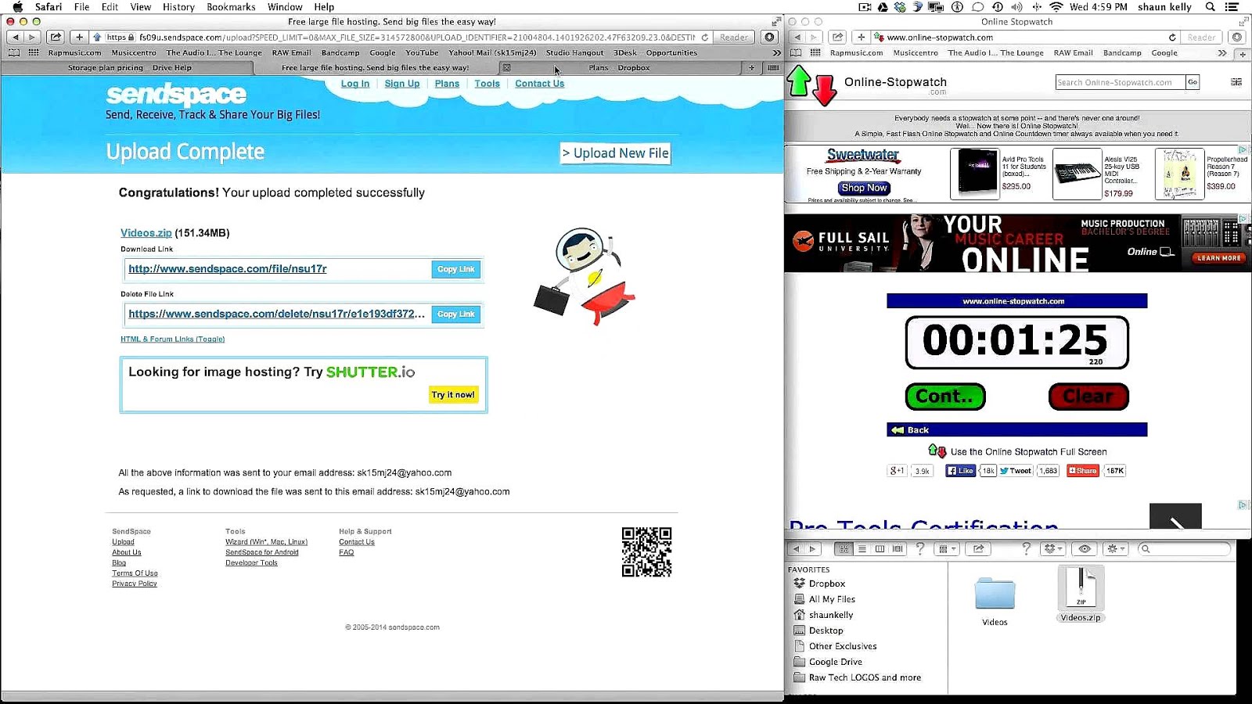Open Finder Dropbox toolbar dropdown
Screen dimensions: 1252x704
(x=1053, y=548)
